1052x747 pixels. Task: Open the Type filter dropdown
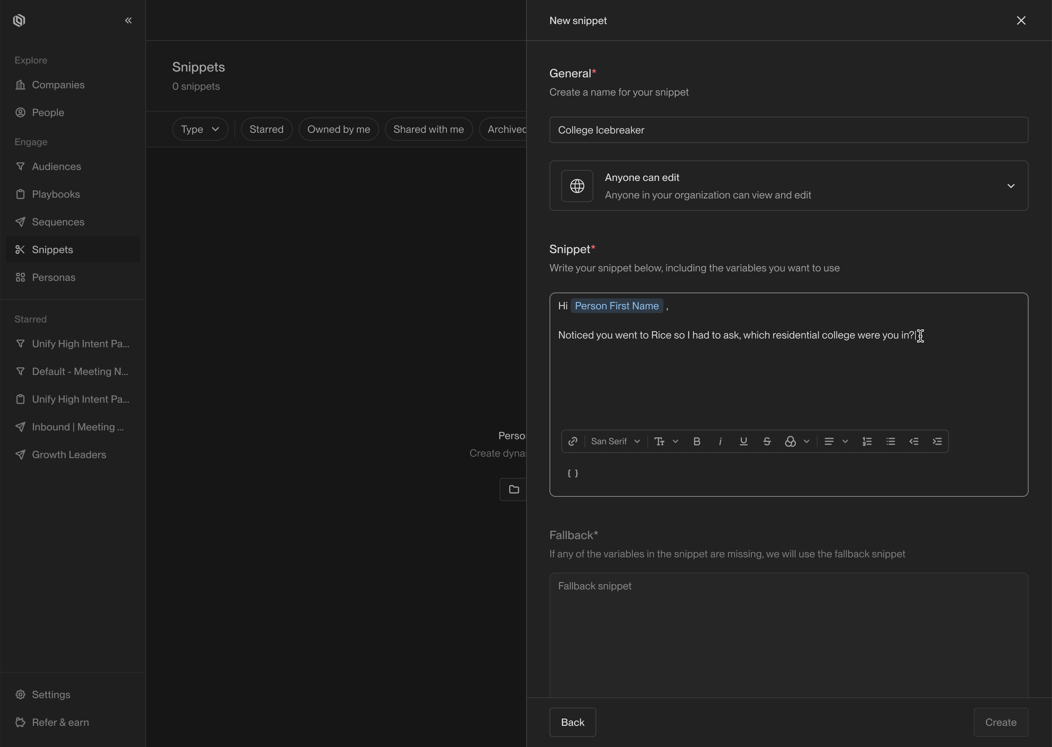(x=200, y=129)
